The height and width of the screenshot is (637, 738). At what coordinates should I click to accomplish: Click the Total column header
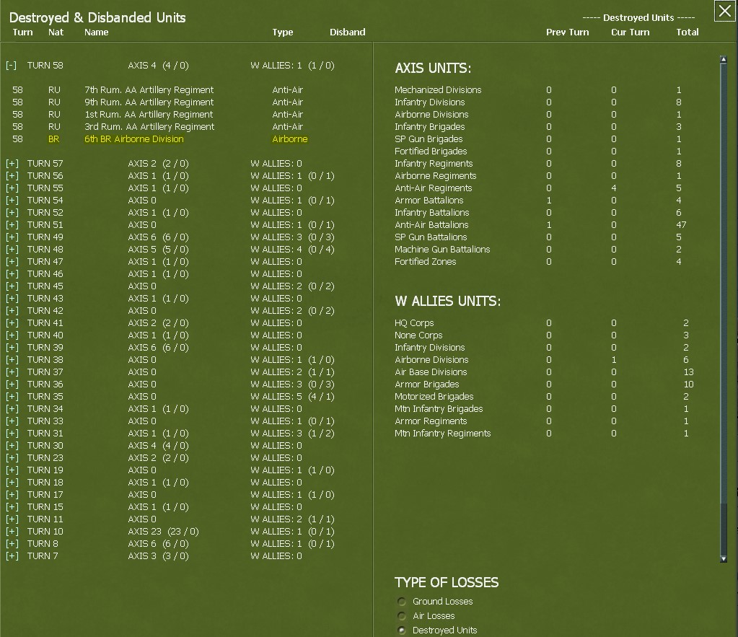coord(687,32)
